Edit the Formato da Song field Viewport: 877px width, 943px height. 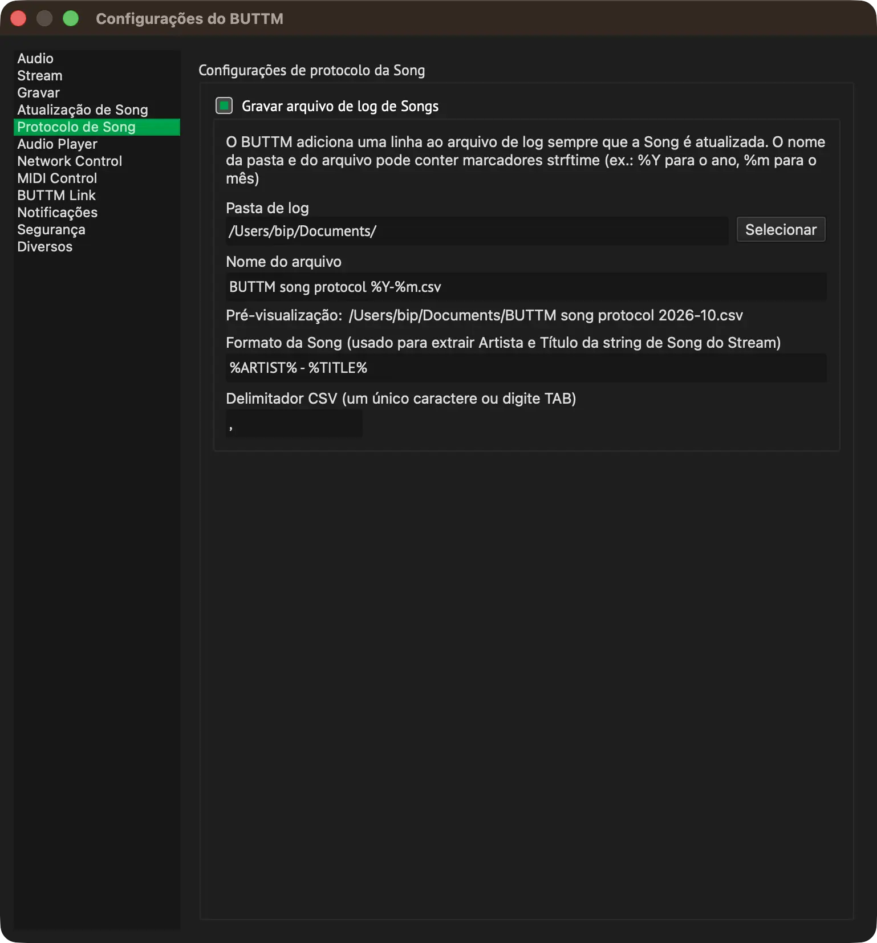tap(526, 368)
